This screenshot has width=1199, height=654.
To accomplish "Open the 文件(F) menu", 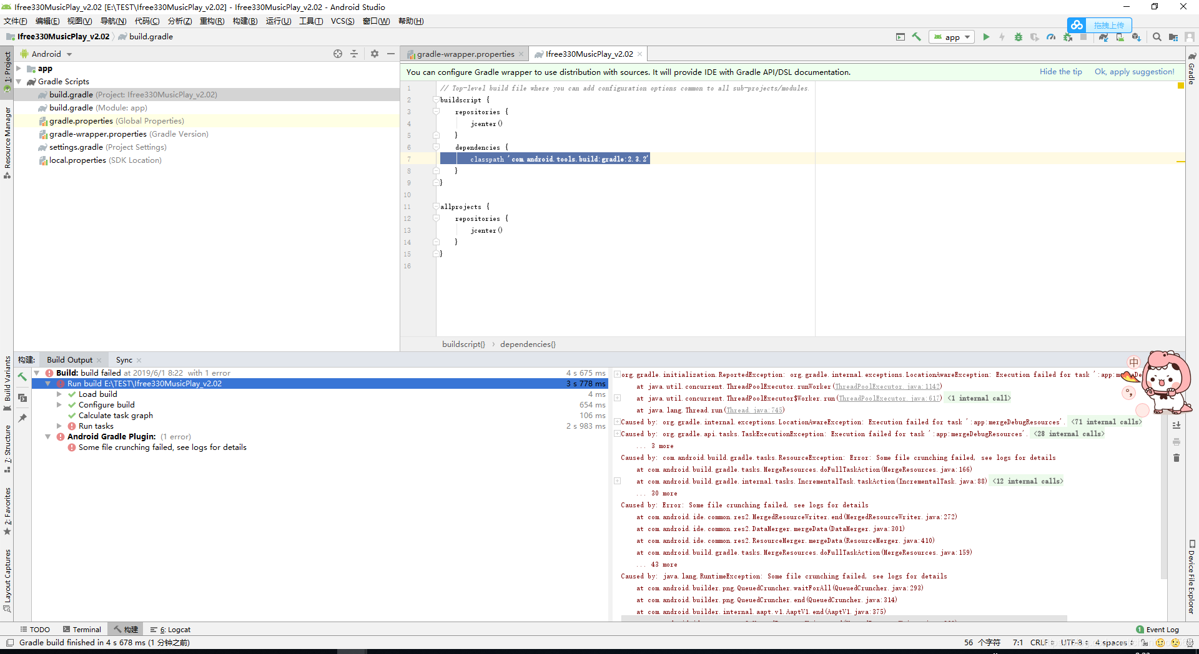I will [16, 21].
